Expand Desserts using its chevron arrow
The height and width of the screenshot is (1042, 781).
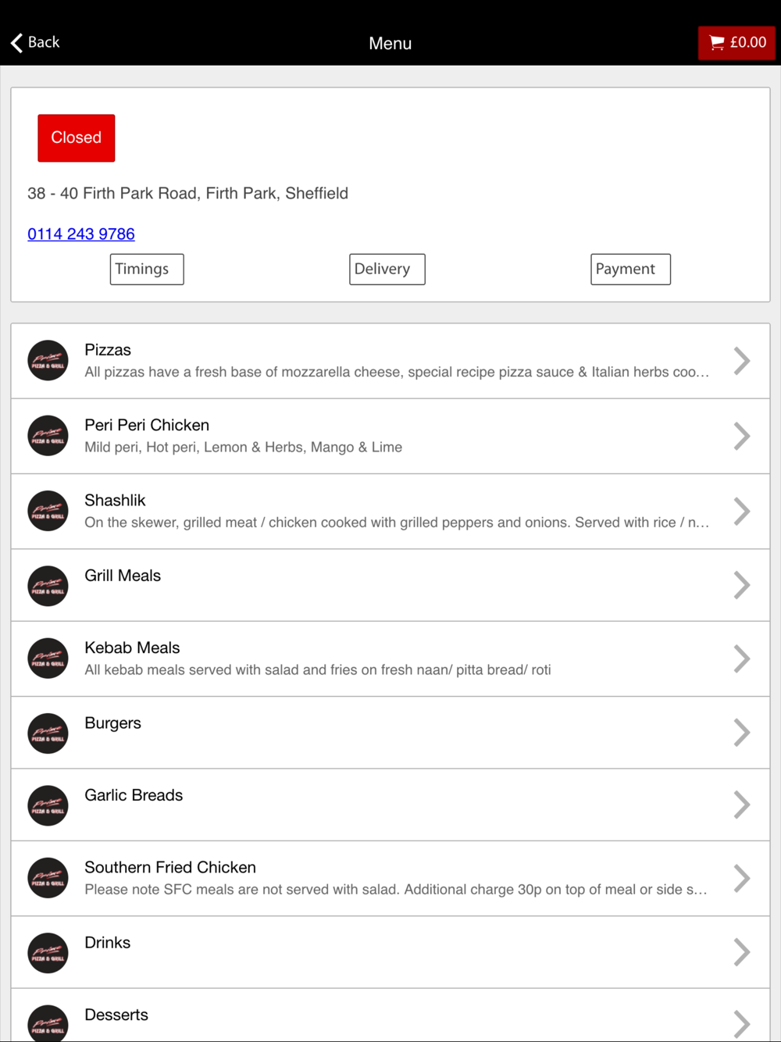tap(742, 1024)
